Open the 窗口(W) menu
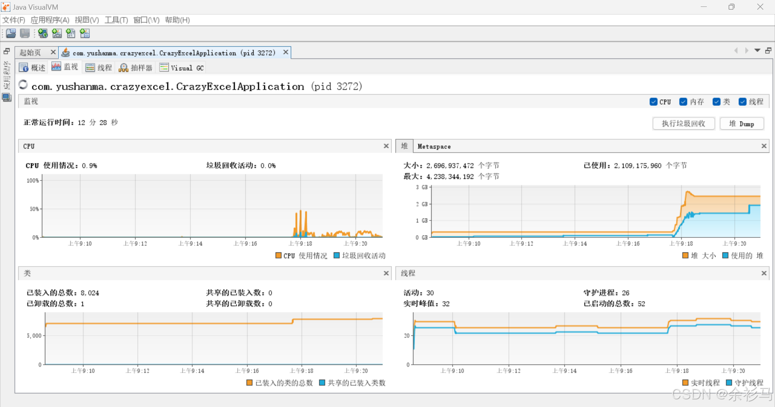The width and height of the screenshot is (775, 407). tap(146, 20)
